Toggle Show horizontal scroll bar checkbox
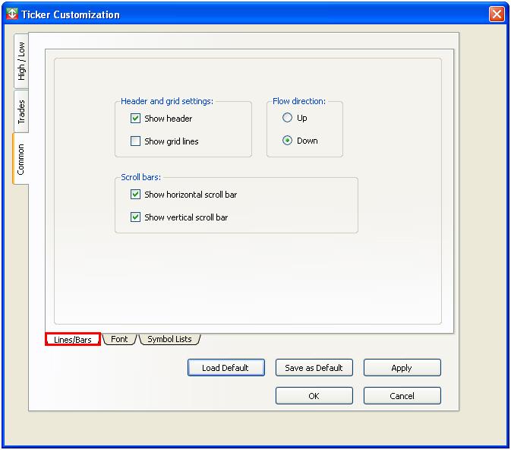This screenshot has width=511, height=450. 136,195
